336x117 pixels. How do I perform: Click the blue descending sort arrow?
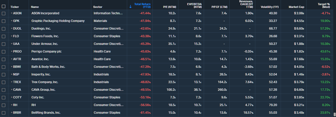130,7
